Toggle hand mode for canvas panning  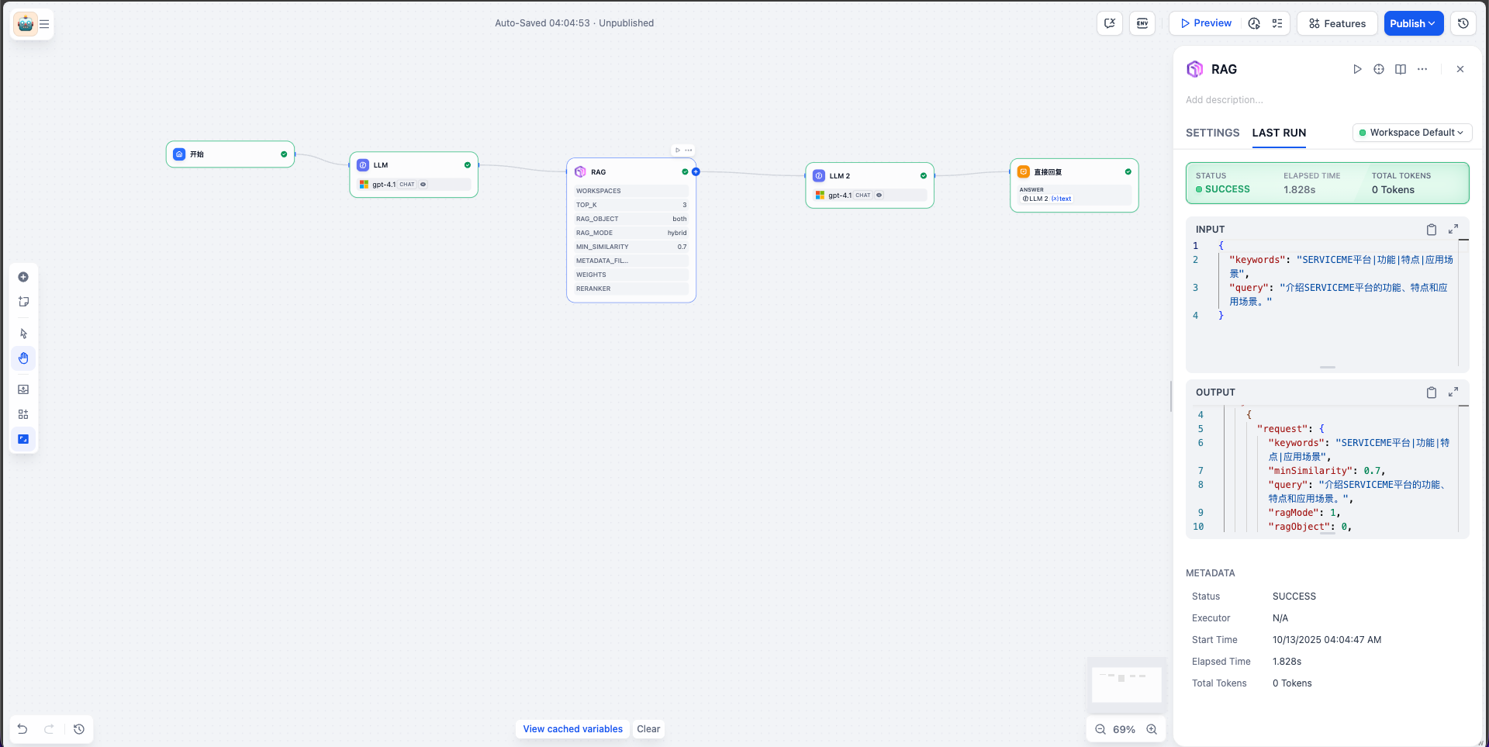pos(23,358)
